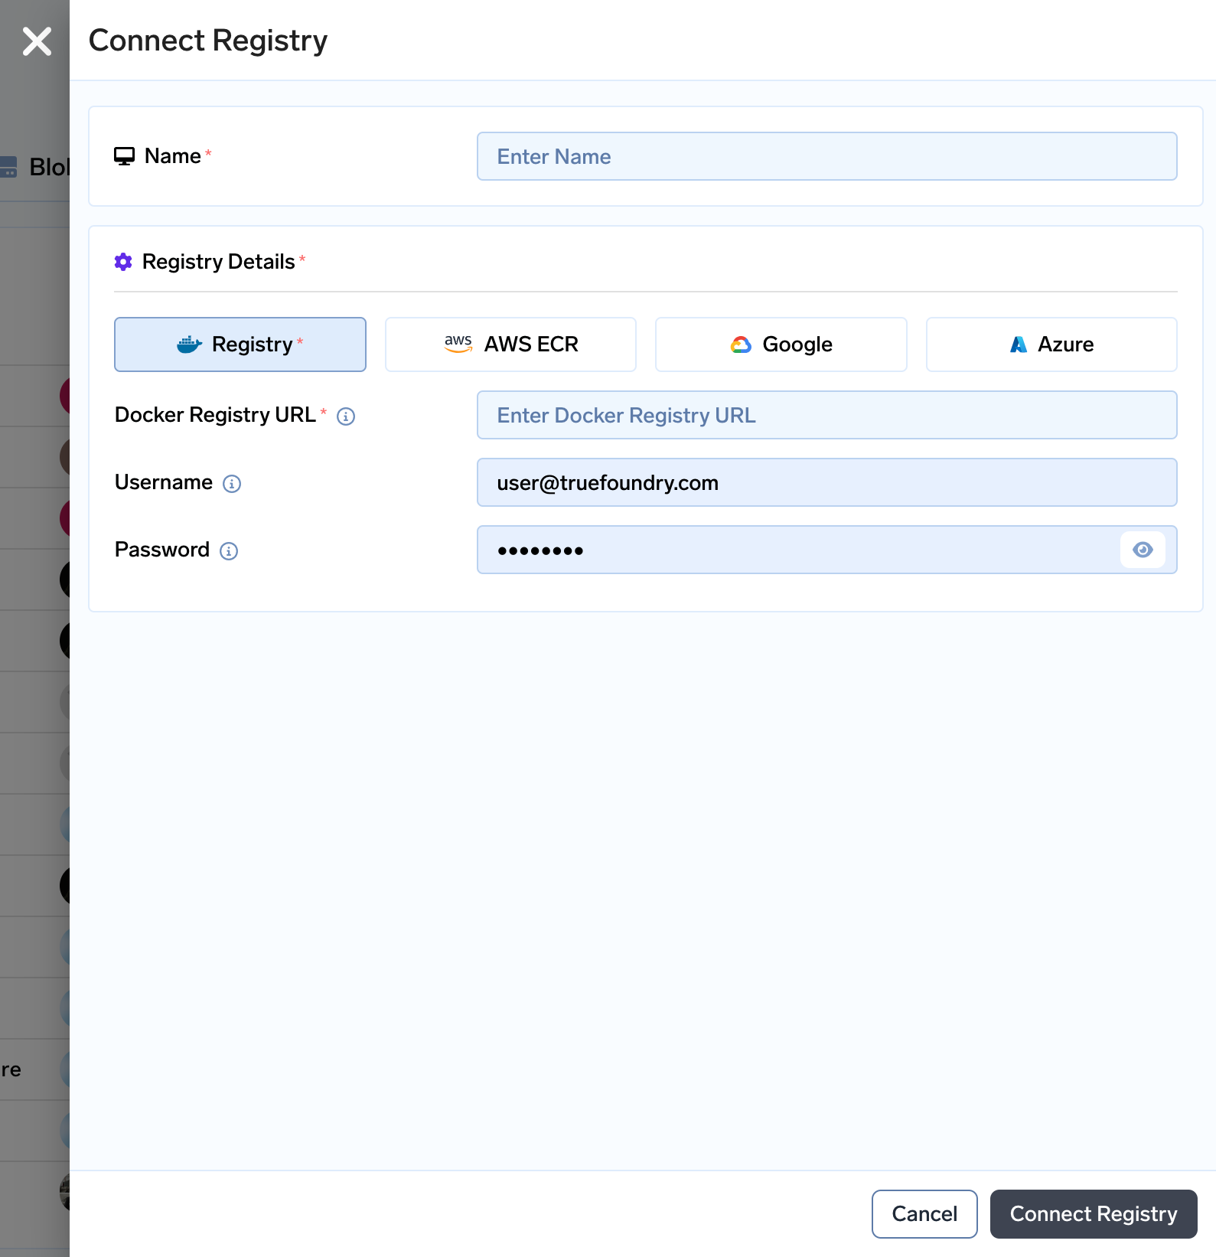Choose the Google registry option
This screenshot has width=1216, height=1257.
[781, 344]
